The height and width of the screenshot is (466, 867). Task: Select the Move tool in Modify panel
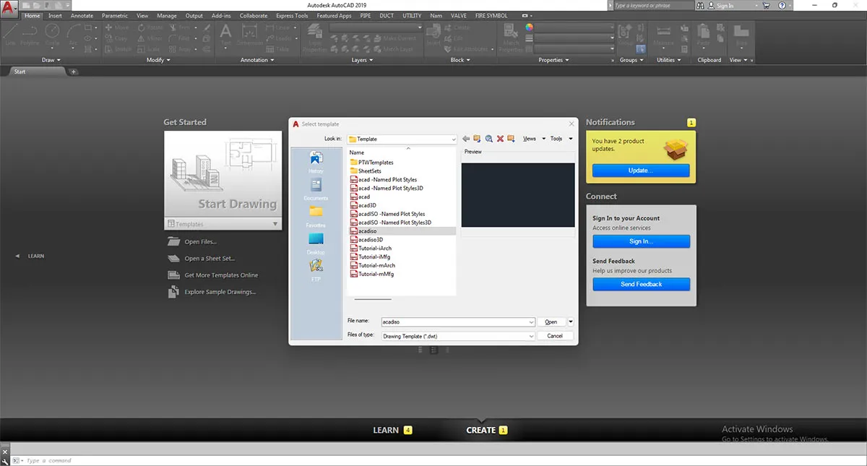[118, 27]
